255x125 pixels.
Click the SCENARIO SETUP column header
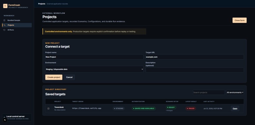(172, 101)
